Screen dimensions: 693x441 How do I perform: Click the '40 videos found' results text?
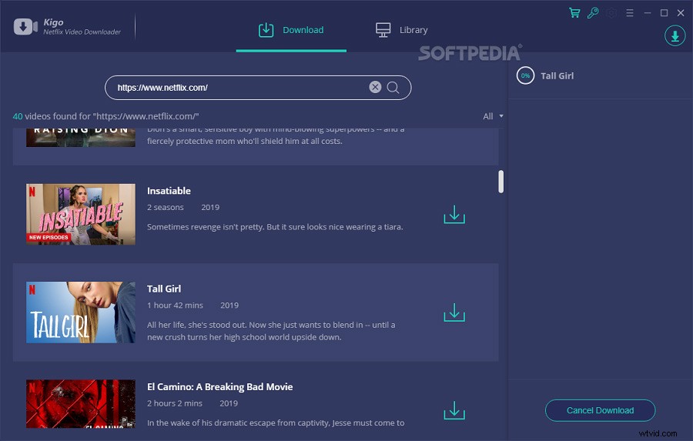point(105,116)
